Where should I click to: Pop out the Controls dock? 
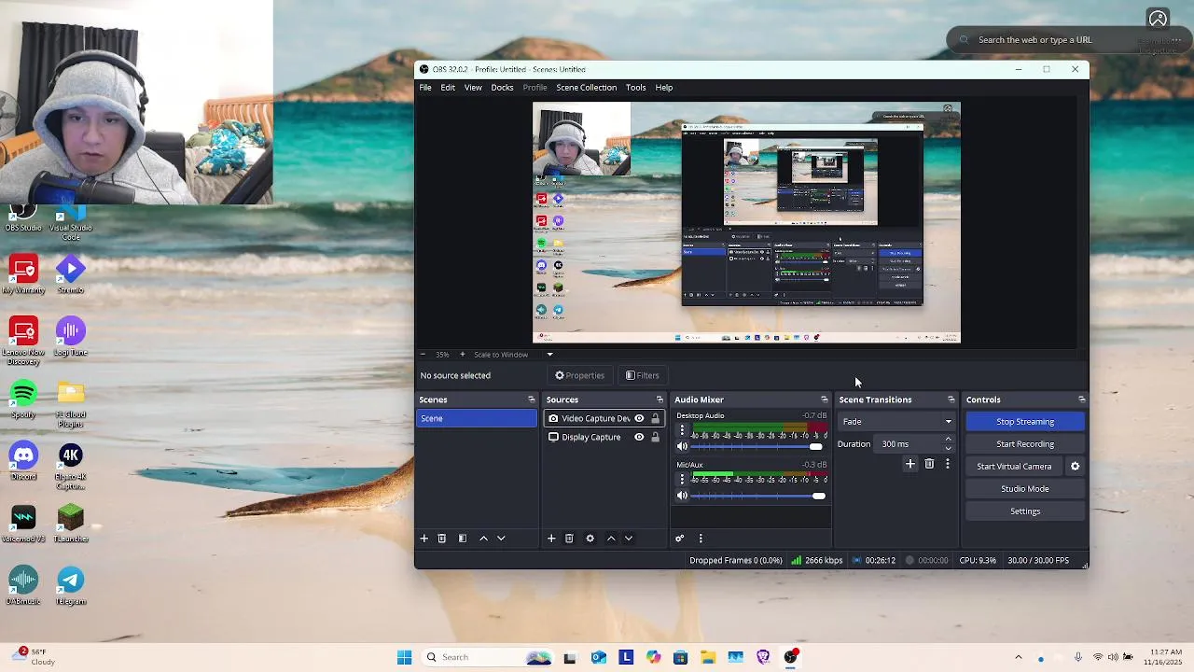click(1081, 399)
